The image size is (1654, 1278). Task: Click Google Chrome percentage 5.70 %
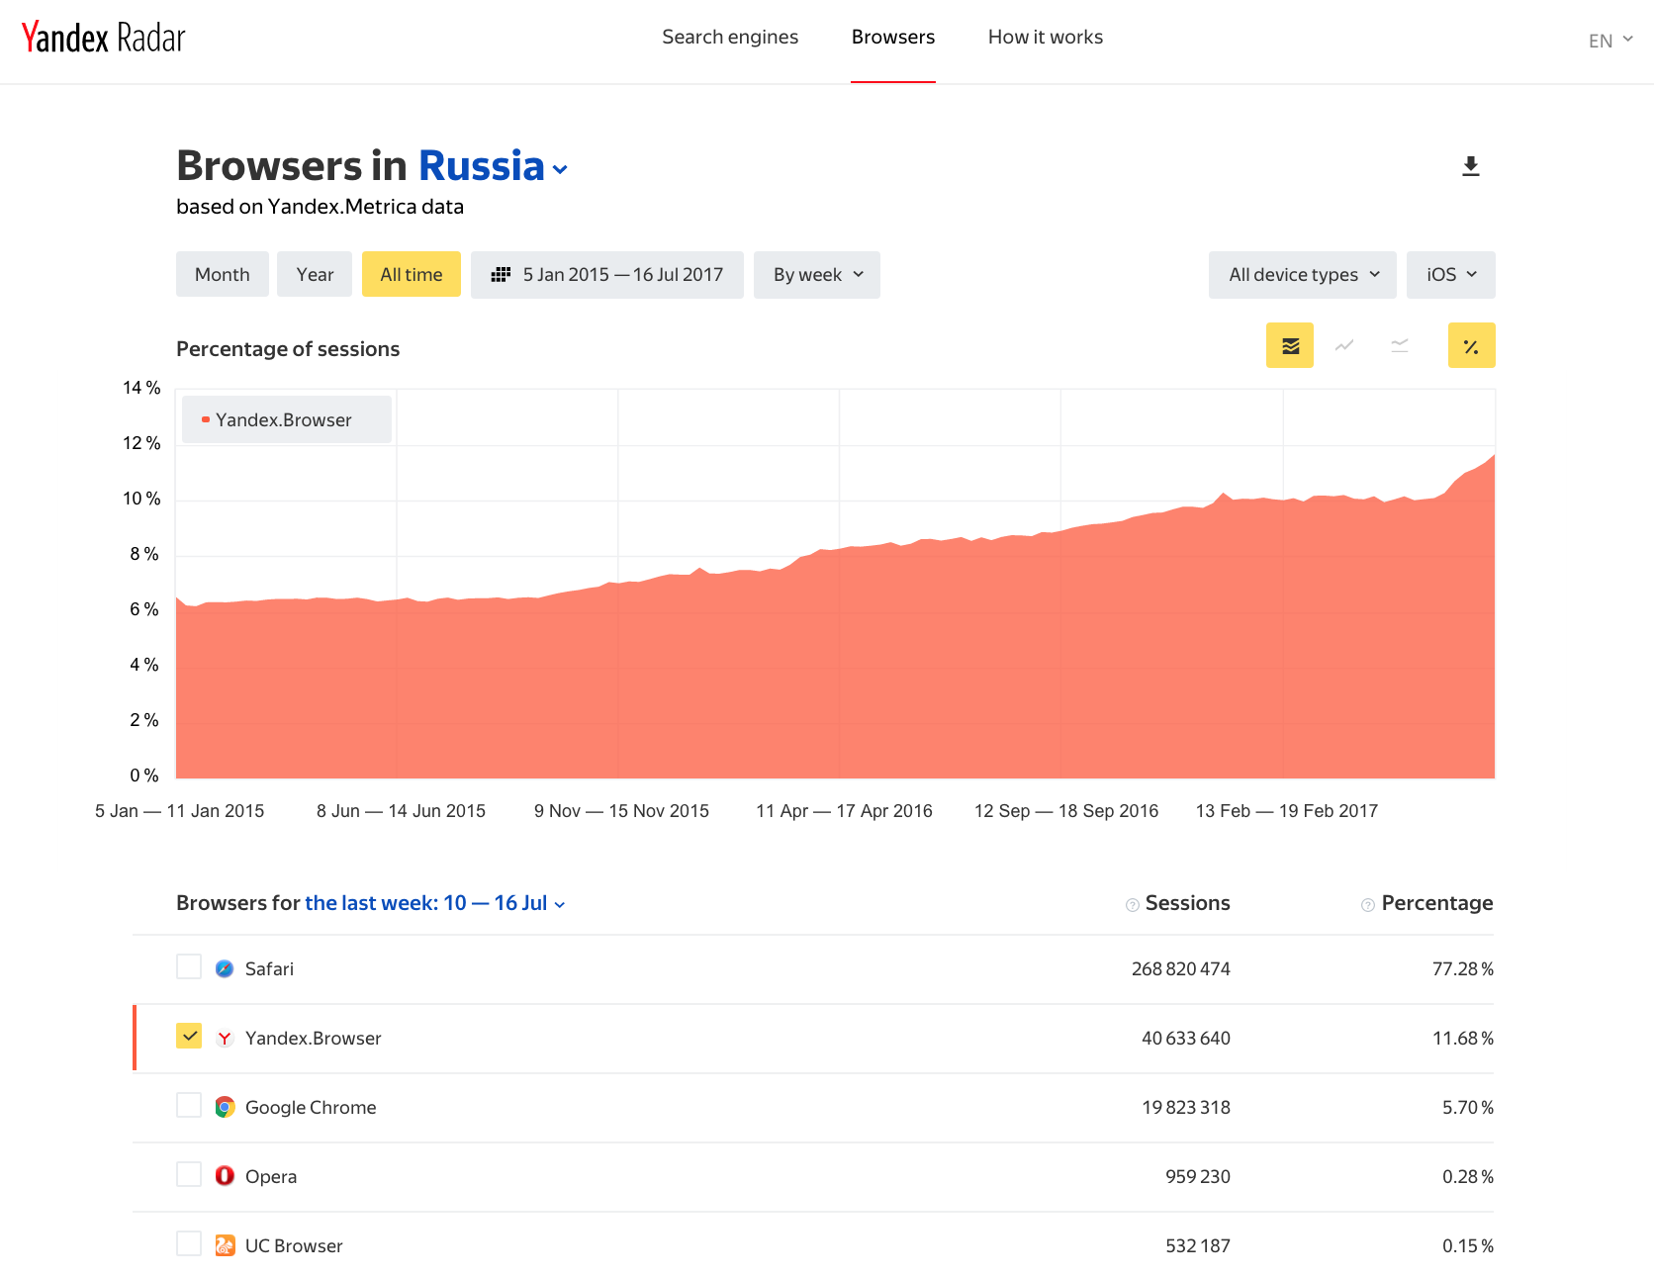point(1468,1108)
